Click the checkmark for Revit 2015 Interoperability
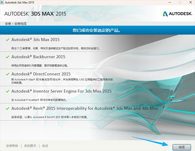This screenshot has height=151, width=195. [7, 109]
